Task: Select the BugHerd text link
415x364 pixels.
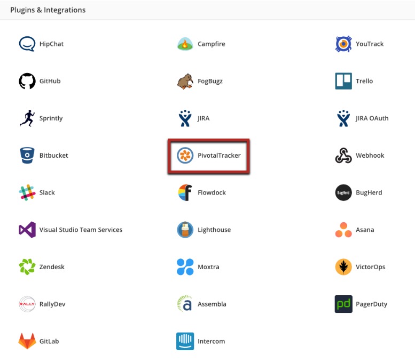Action: pos(369,192)
